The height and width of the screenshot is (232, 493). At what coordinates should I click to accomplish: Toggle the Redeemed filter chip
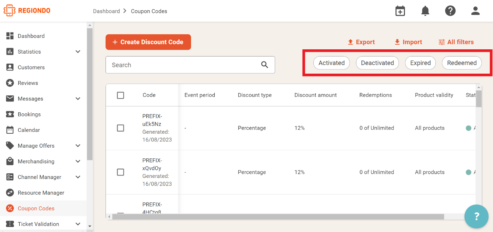point(462,63)
